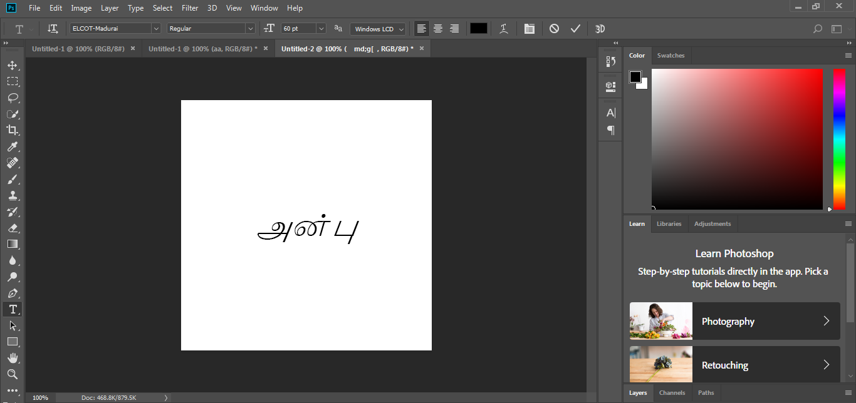Open the ELCOT-Madurai font family dropdown
The height and width of the screenshot is (403, 856).
(156, 29)
